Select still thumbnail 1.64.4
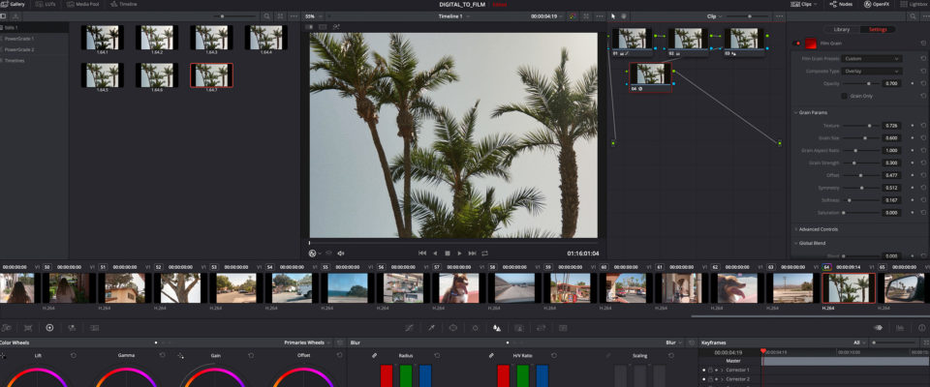This screenshot has height=387, width=930. [x=266, y=38]
